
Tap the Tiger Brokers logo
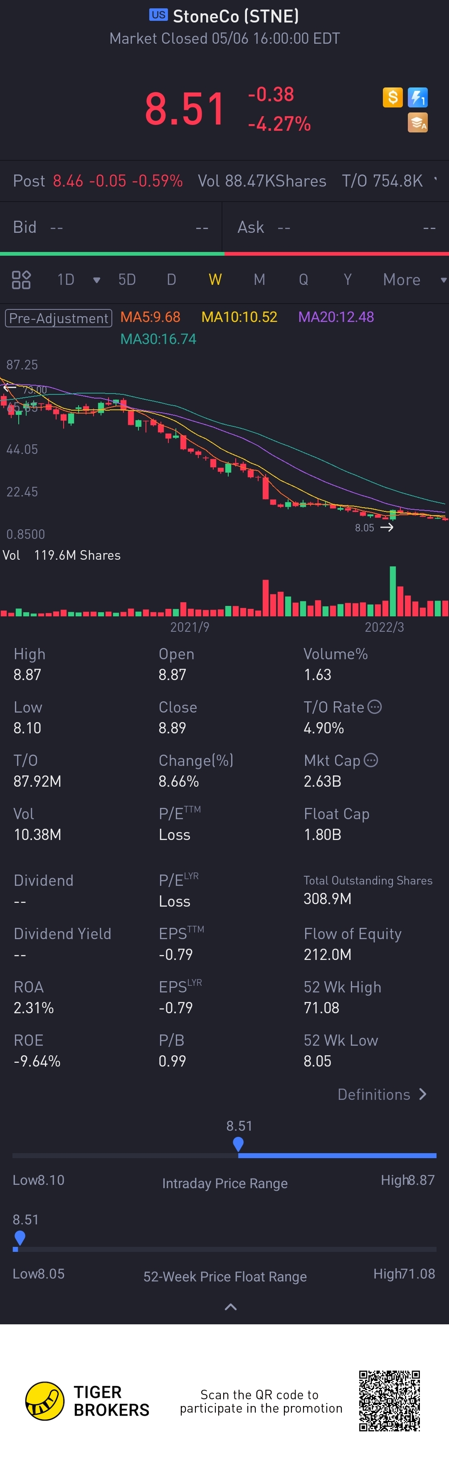click(x=44, y=1401)
